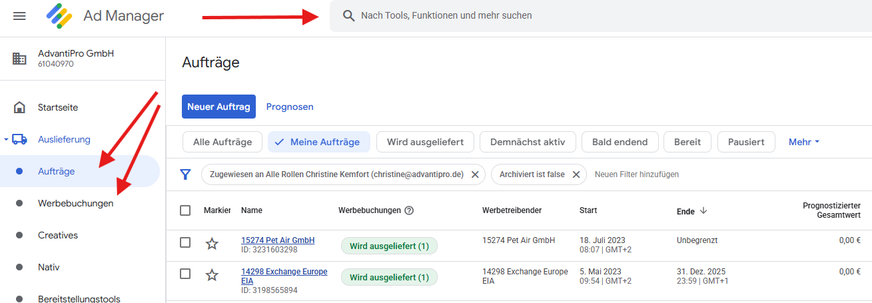Tick the select-all checkbox in the table header
The image size is (872, 303).
(x=185, y=210)
